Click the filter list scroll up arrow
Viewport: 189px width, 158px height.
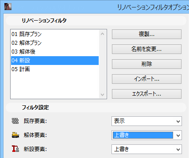(103, 34)
